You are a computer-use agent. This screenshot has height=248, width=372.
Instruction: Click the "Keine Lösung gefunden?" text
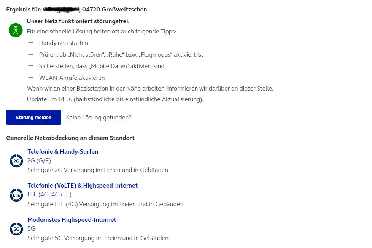[x=99, y=118]
